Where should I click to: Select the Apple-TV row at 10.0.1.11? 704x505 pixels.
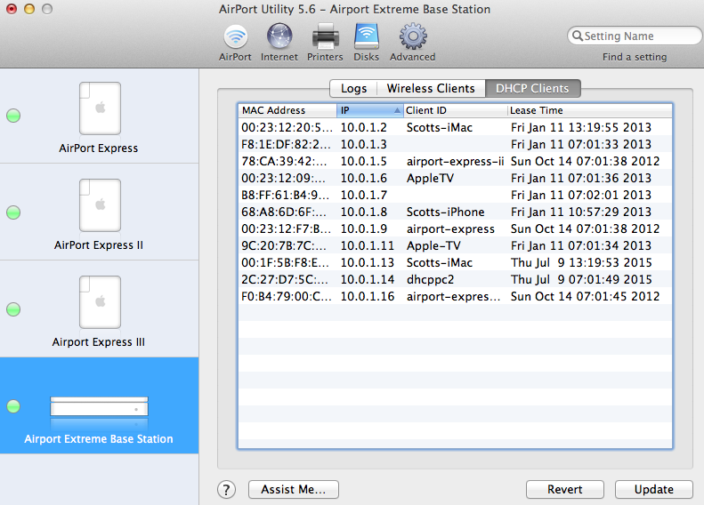(x=456, y=245)
